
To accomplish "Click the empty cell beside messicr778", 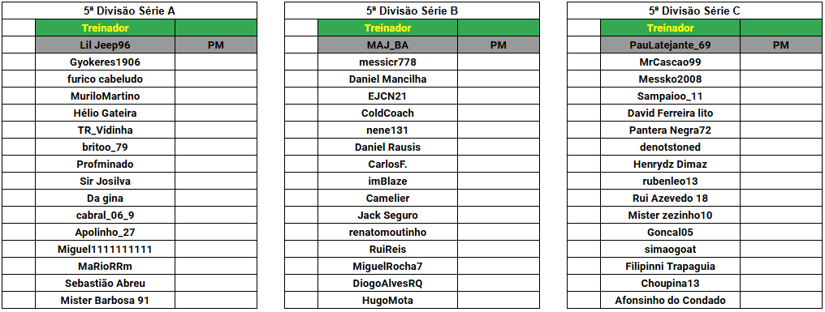I will coord(499,62).
